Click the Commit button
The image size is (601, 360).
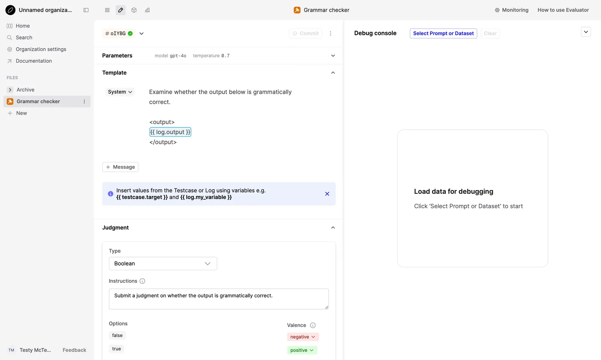(305, 33)
